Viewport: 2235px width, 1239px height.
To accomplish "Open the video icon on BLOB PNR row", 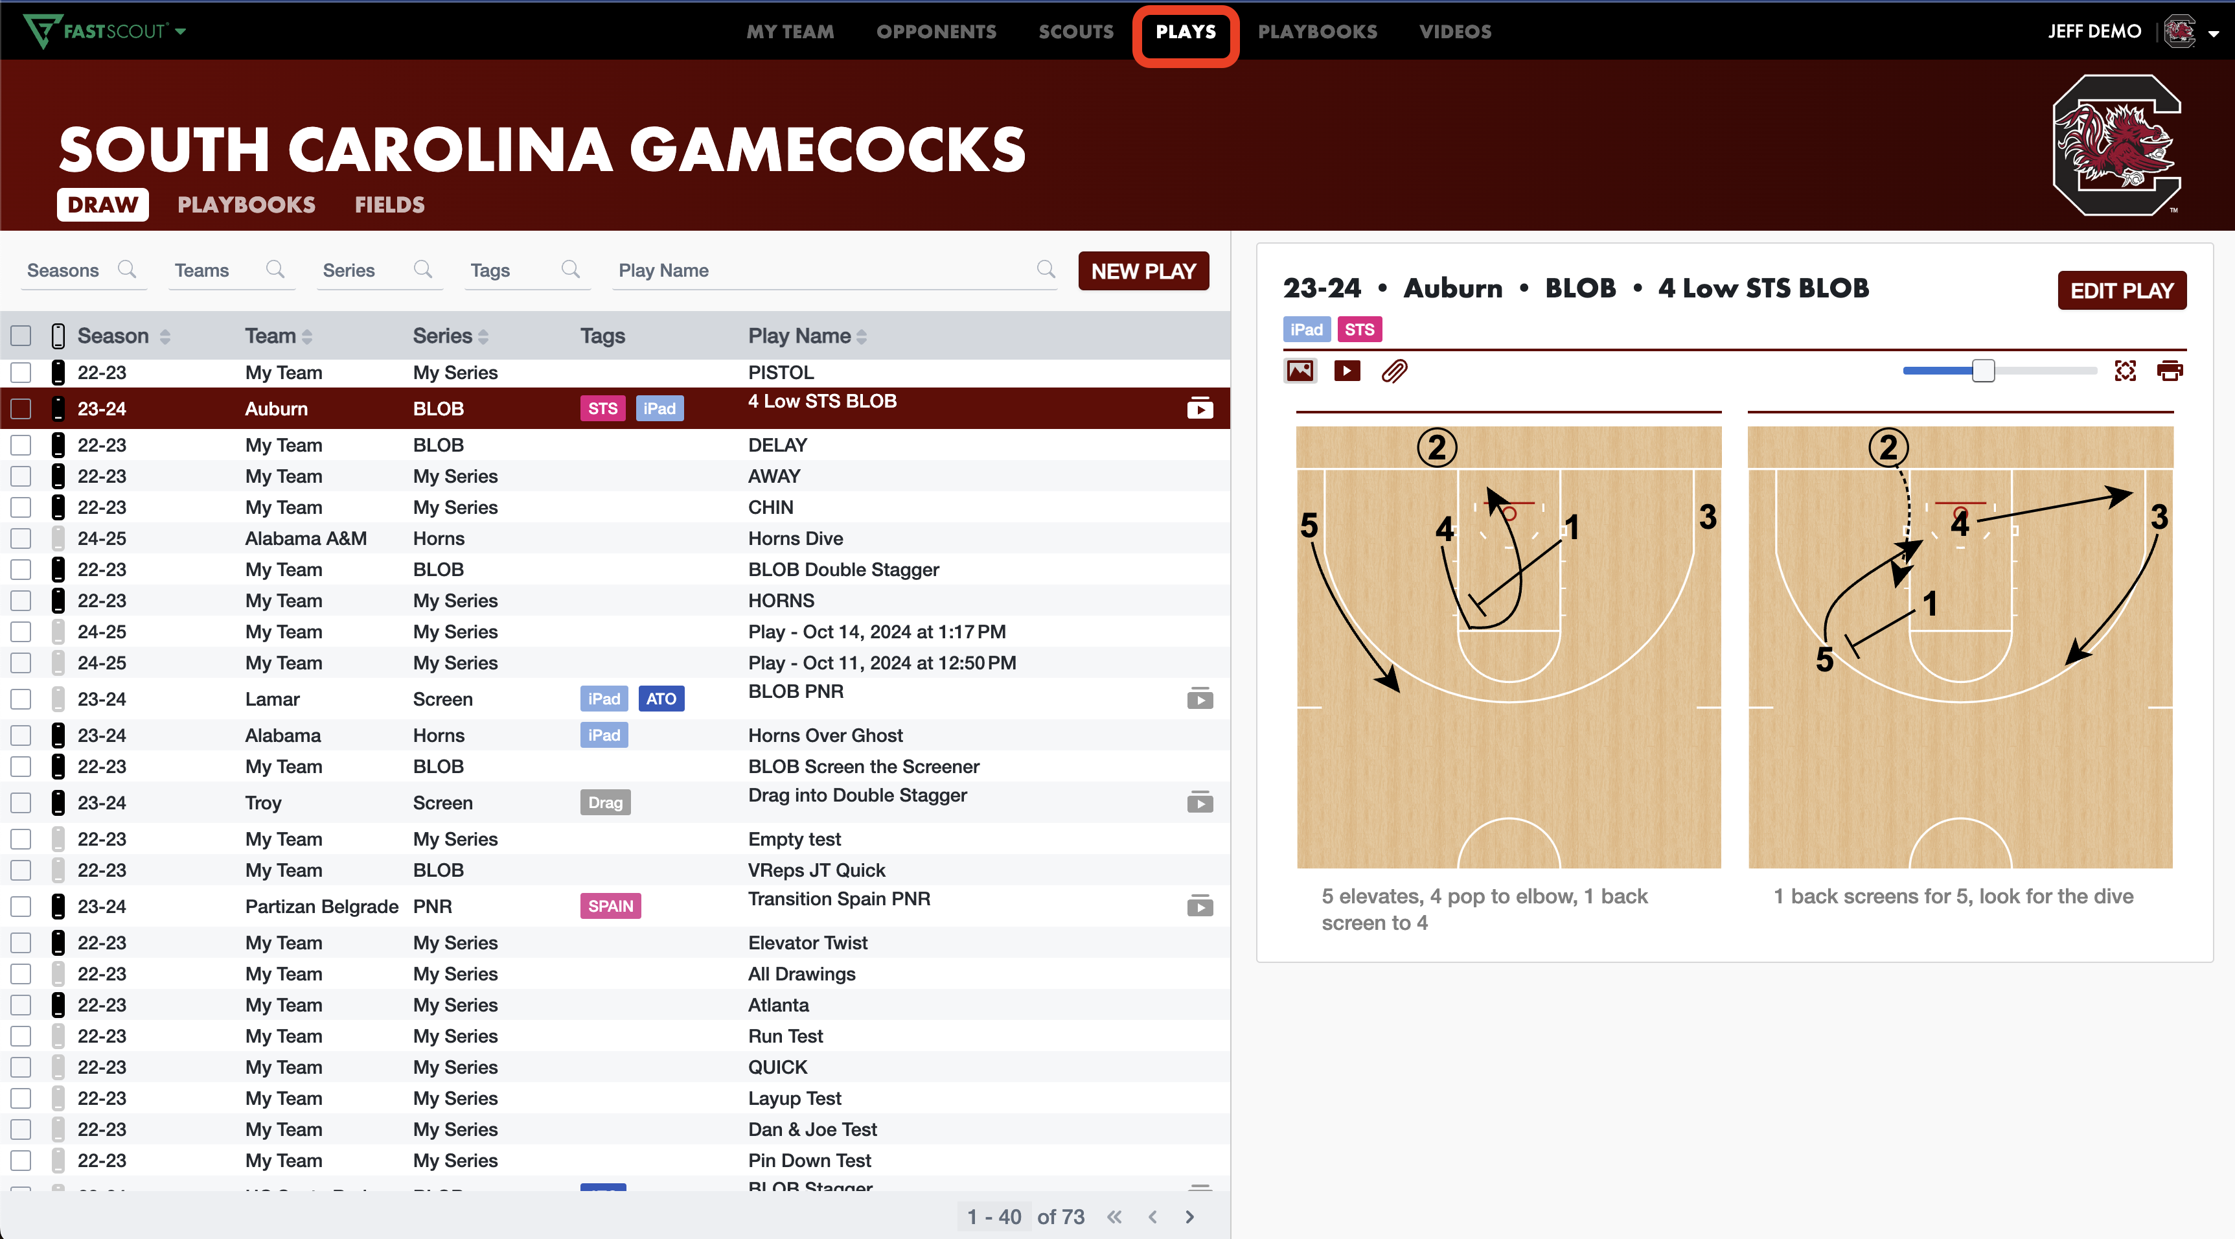I will (x=1200, y=699).
